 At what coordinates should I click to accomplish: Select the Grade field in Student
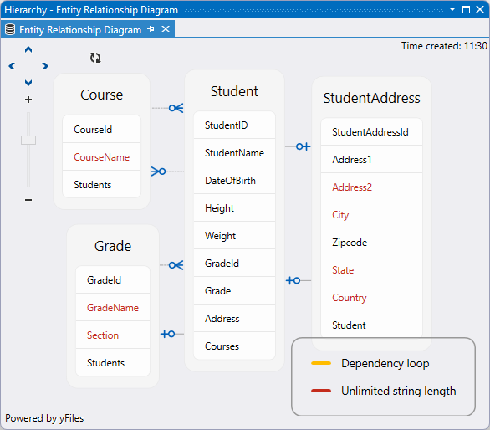click(x=234, y=291)
